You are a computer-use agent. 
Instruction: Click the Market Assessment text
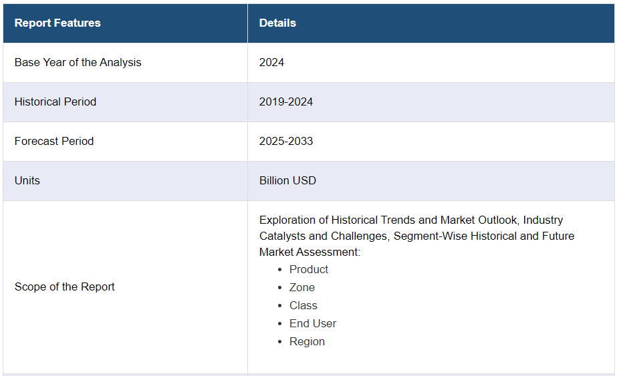point(310,252)
